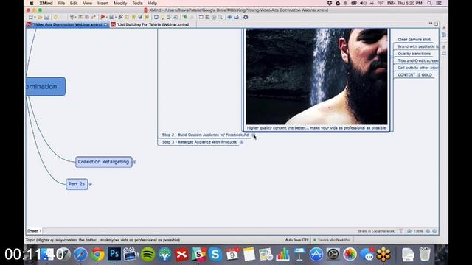Select the Clear camera shot subtopic
472x265 pixels.
coord(414,40)
